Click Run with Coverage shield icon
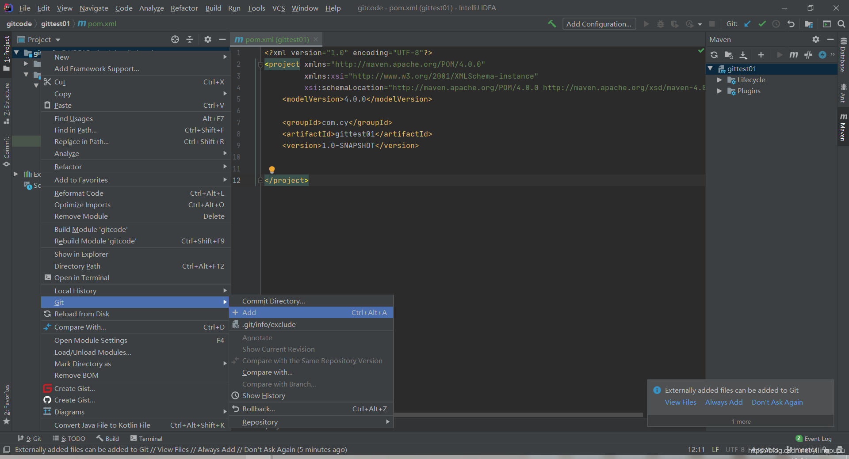 coord(675,24)
